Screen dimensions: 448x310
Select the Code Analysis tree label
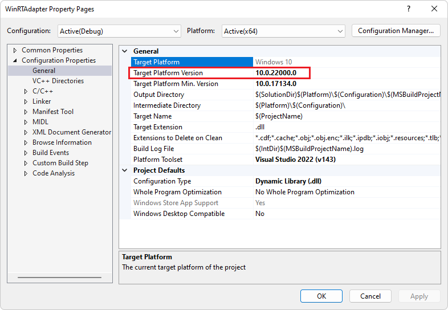click(x=54, y=173)
